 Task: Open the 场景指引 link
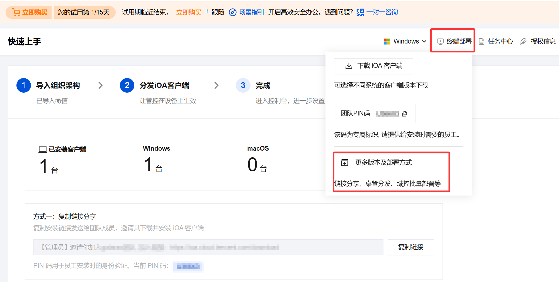(x=251, y=12)
